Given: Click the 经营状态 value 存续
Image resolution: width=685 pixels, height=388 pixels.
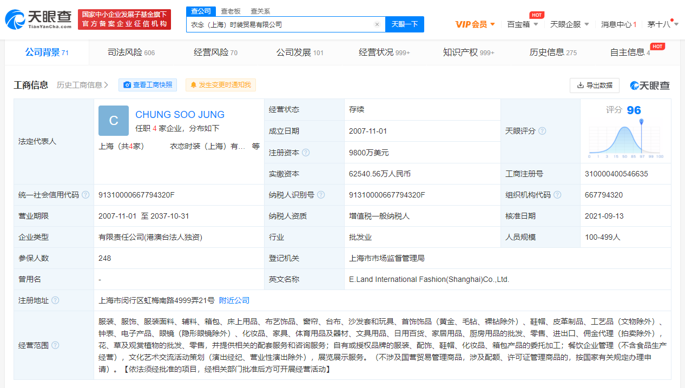Looking at the screenshot, I should 357,109.
